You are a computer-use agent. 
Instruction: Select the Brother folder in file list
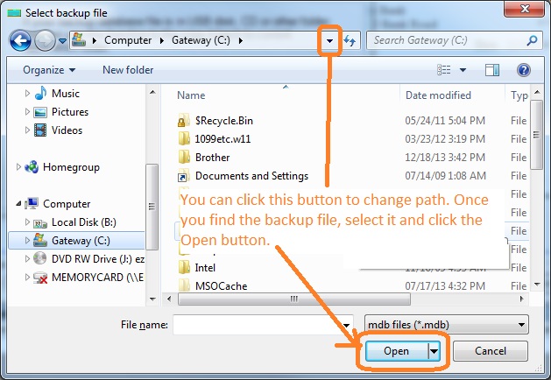pos(212,158)
